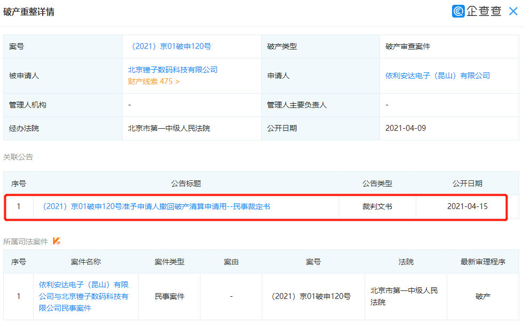Screen dimensions: 524x325
Task: Click the 关联公告 section heading
Action: (18, 157)
